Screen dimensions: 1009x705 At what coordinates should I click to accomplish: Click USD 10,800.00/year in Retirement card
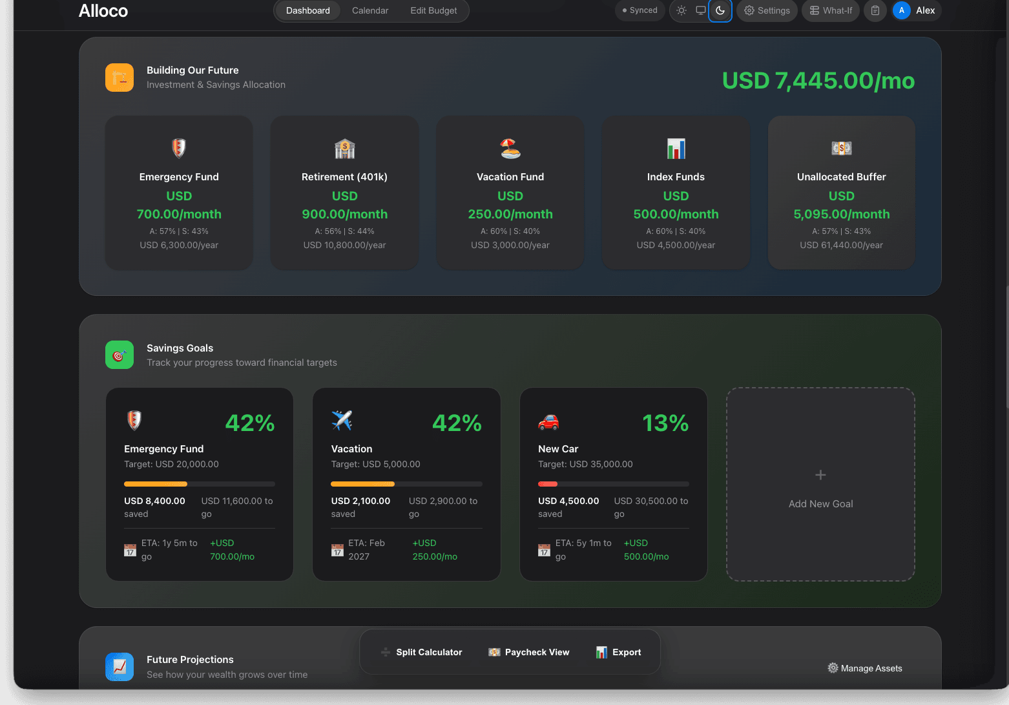click(345, 245)
